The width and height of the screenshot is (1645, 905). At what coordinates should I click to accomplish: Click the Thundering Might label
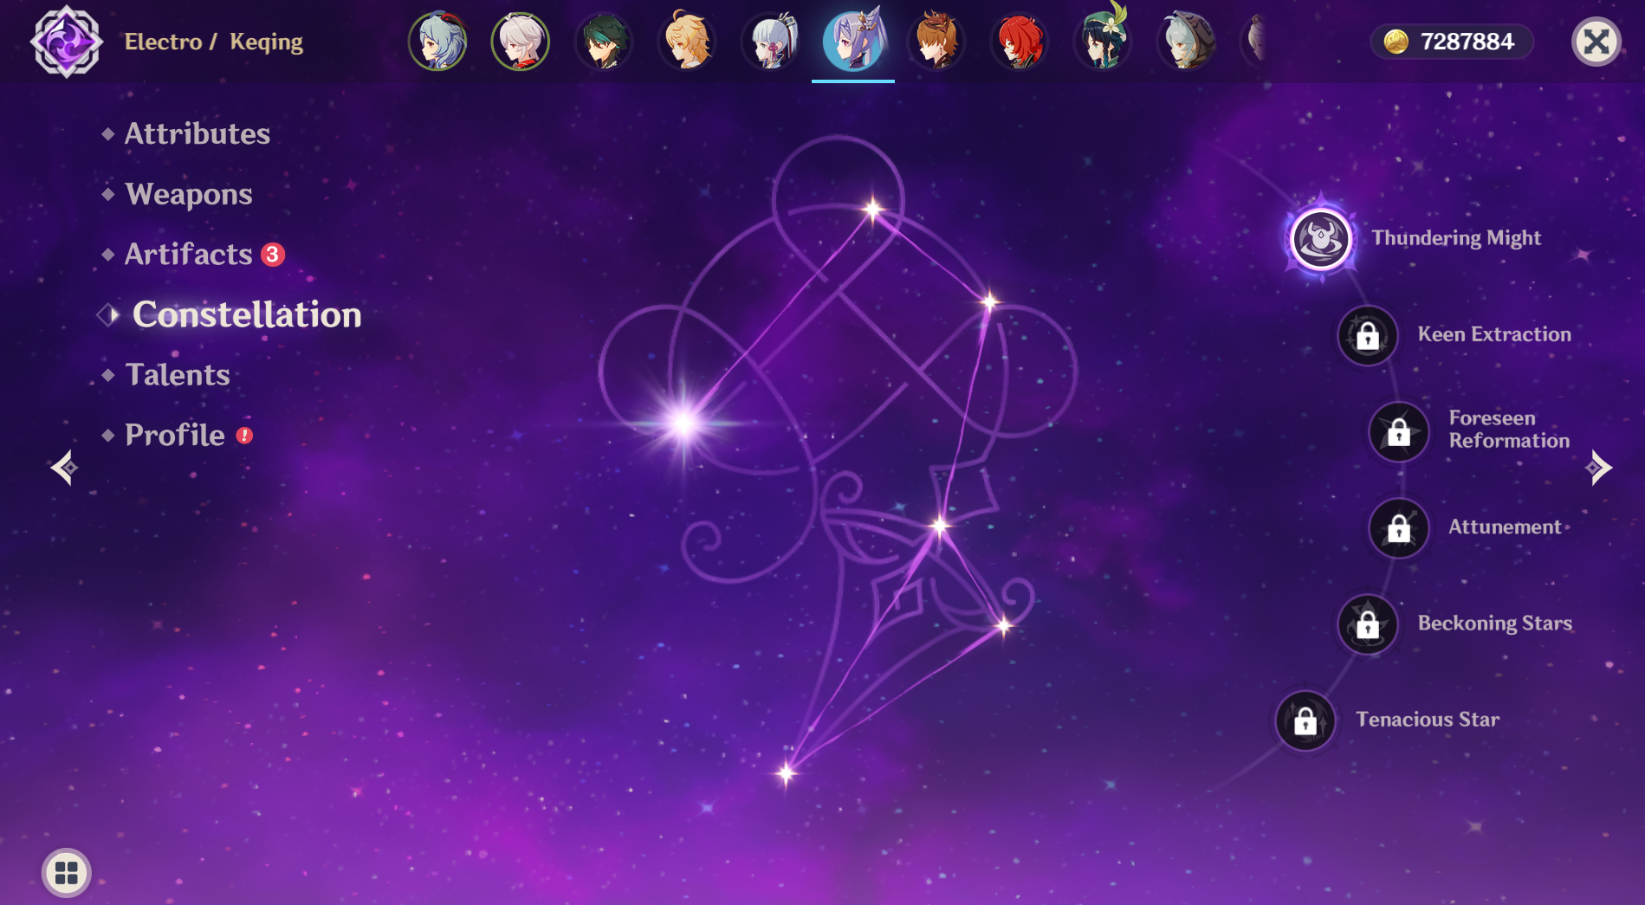point(1456,238)
